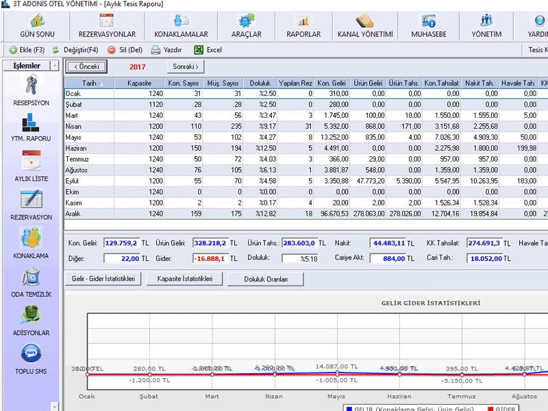Click the Ürün Geliri total field 328.218,2
The image size is (548, 411).
pos(210,243)
